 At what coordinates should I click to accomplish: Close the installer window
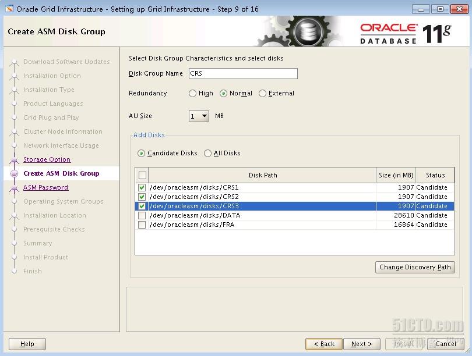pyautogui.click(x=459, y=9)
